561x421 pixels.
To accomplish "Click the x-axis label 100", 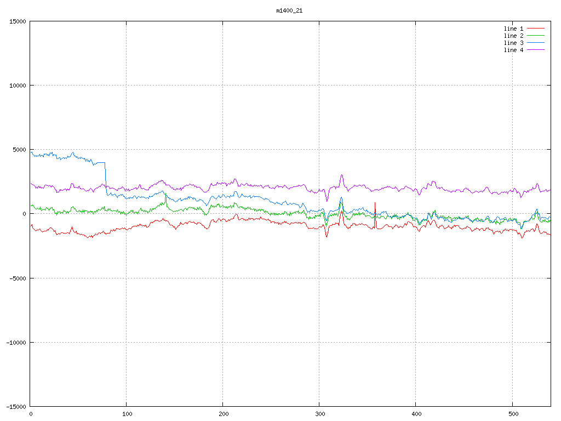I will [127, 414].
